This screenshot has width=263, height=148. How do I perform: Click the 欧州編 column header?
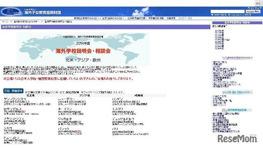[x=138, y=95]
